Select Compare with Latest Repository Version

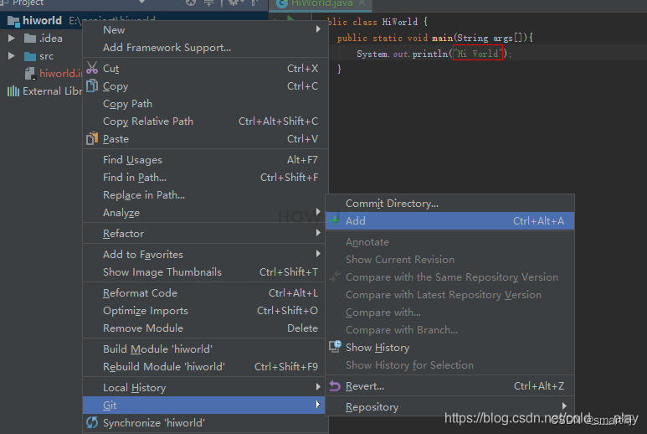449,295
